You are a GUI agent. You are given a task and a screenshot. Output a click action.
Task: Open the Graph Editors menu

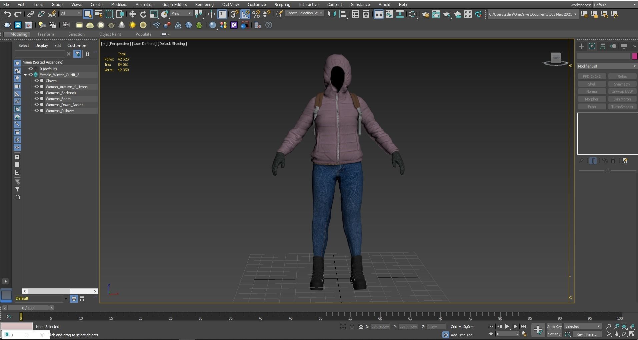click(x=174, y=5)
